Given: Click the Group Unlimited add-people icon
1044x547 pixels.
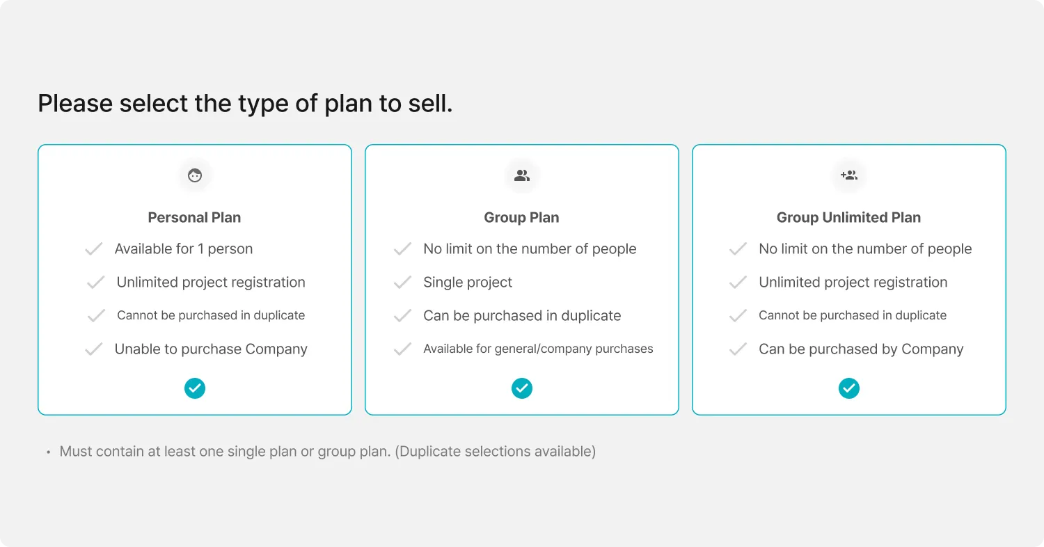Looking at the screenshot, I should click(x=849, y=175).
